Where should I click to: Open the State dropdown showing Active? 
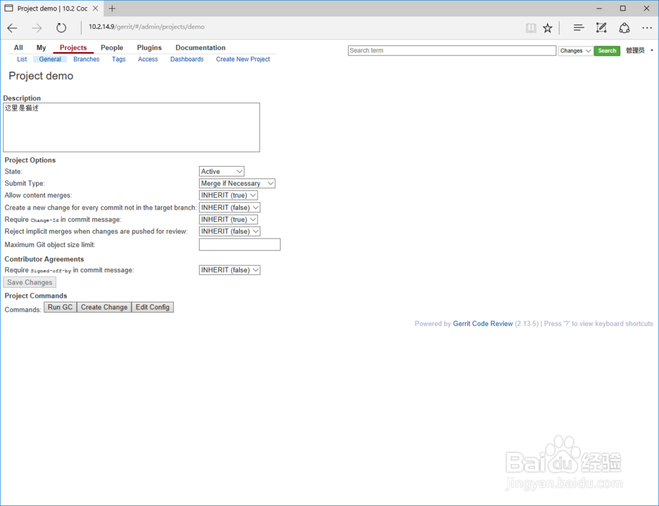point(221,171)
